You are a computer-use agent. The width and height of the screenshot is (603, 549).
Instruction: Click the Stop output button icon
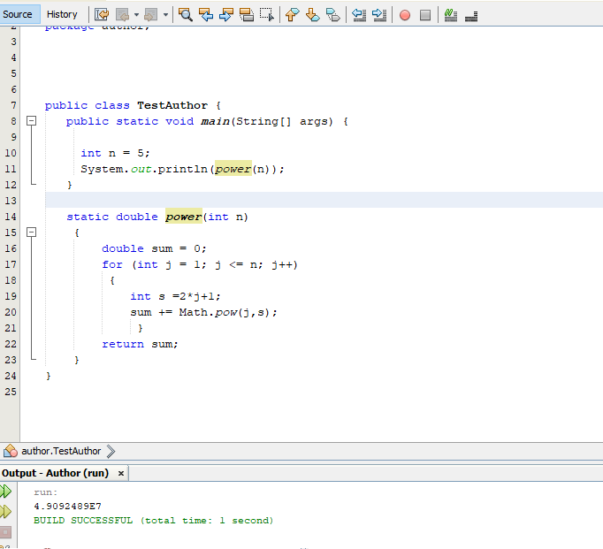point(6,532)
